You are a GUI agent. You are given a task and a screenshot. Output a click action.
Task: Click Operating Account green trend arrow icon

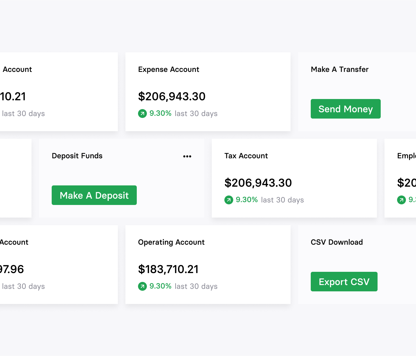tap(142, 286)
